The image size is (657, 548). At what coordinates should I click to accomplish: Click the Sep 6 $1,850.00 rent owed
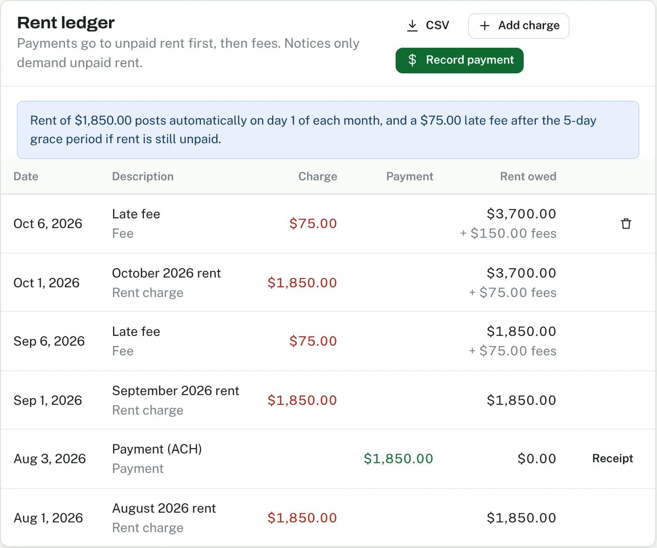click(x=521, y=332)
